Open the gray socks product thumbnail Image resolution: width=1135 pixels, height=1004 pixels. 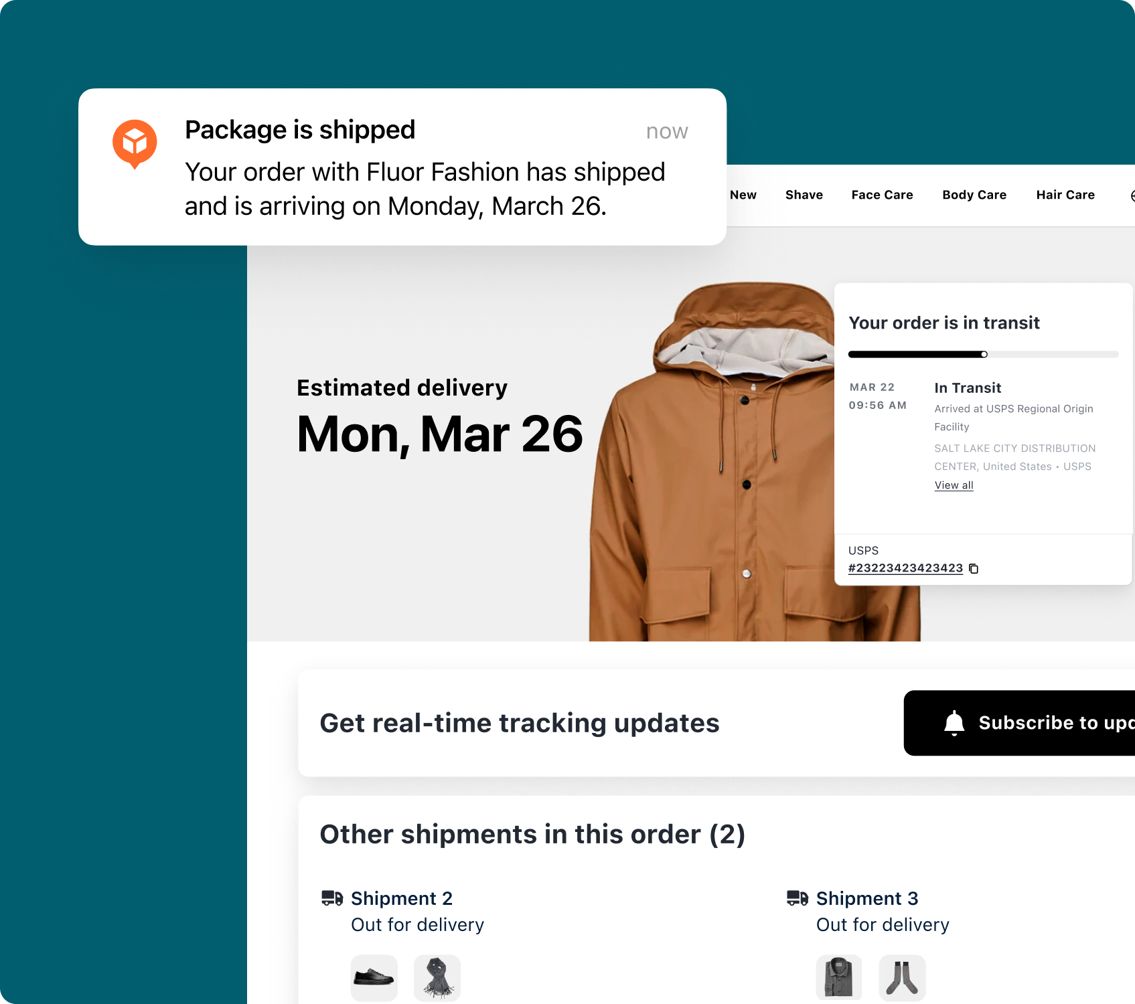[902, 978]
